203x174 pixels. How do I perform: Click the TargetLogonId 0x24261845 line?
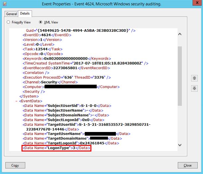click(x=71, y=143)
